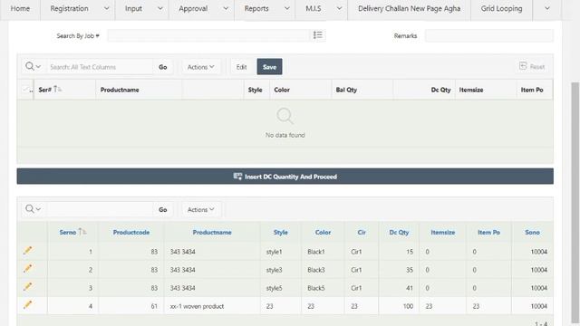The image size is (580, 326).
Task: Focus the Search All Text Columns field
Action: coord(100,67)
